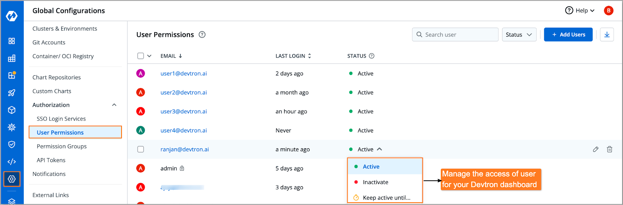Click the info icon next to STATUS header

point(371,56)
